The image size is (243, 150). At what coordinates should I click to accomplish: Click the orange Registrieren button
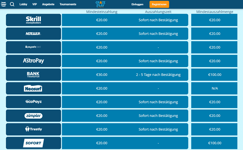(x=159, y=4)
